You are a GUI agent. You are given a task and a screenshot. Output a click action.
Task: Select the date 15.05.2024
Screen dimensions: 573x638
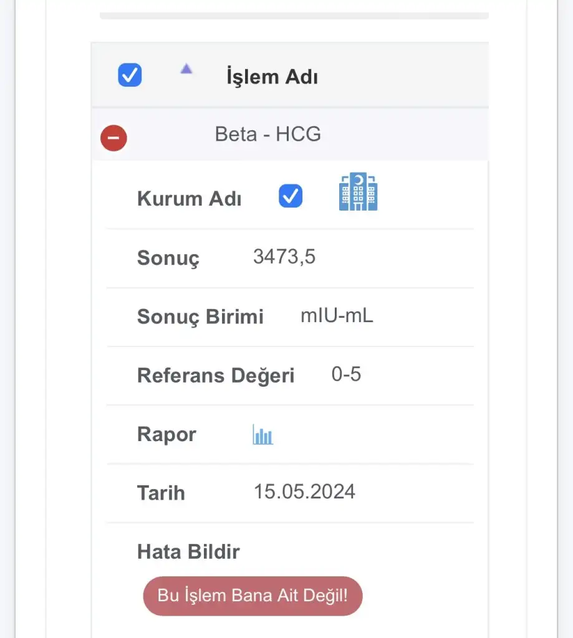pyautogui.click(x=304, y=492)
